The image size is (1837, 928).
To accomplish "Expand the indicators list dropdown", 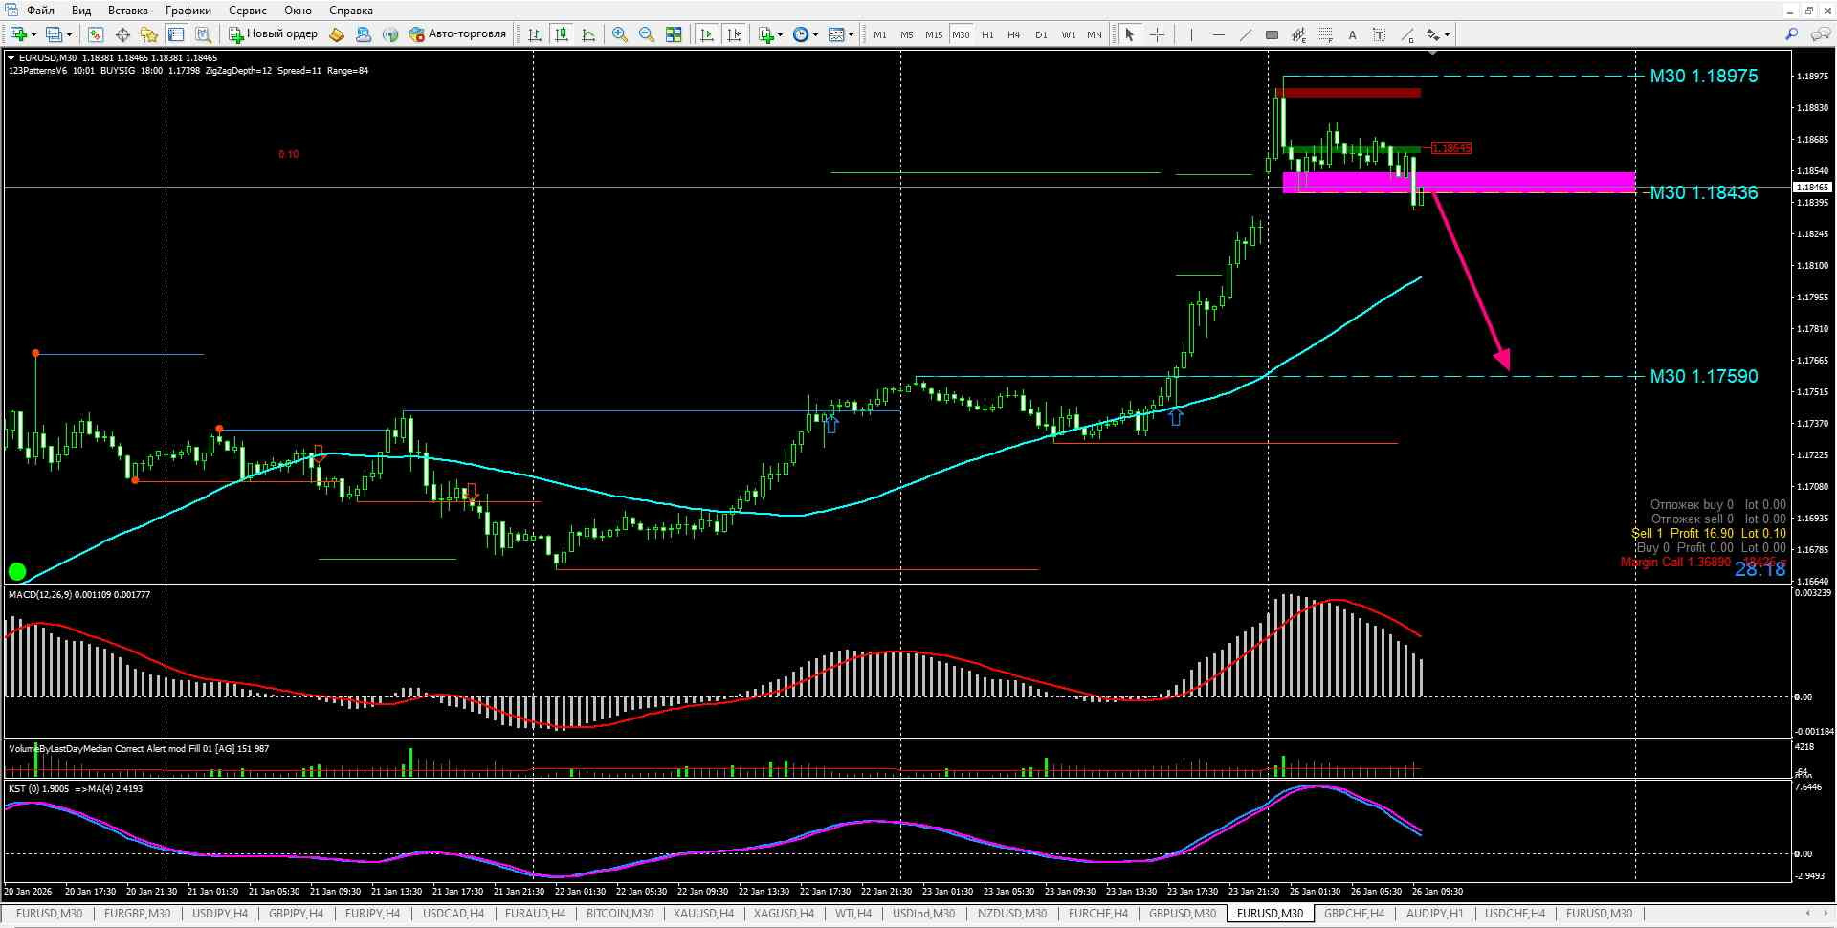I will click(x=780, y=35).
